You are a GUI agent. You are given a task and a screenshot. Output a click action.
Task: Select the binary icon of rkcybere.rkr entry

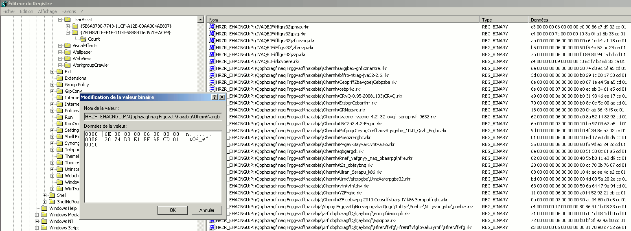coord(212,61)
